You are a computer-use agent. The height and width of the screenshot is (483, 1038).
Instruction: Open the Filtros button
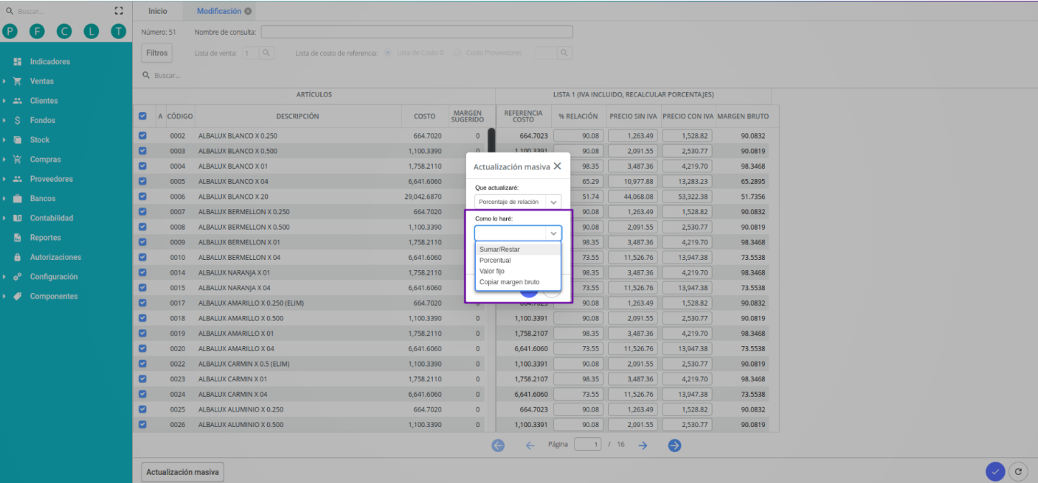point(156,53)
